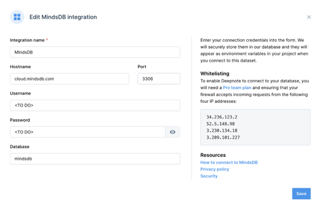
Task: Open the Pro team plan link
Action: tap(237, 87)
